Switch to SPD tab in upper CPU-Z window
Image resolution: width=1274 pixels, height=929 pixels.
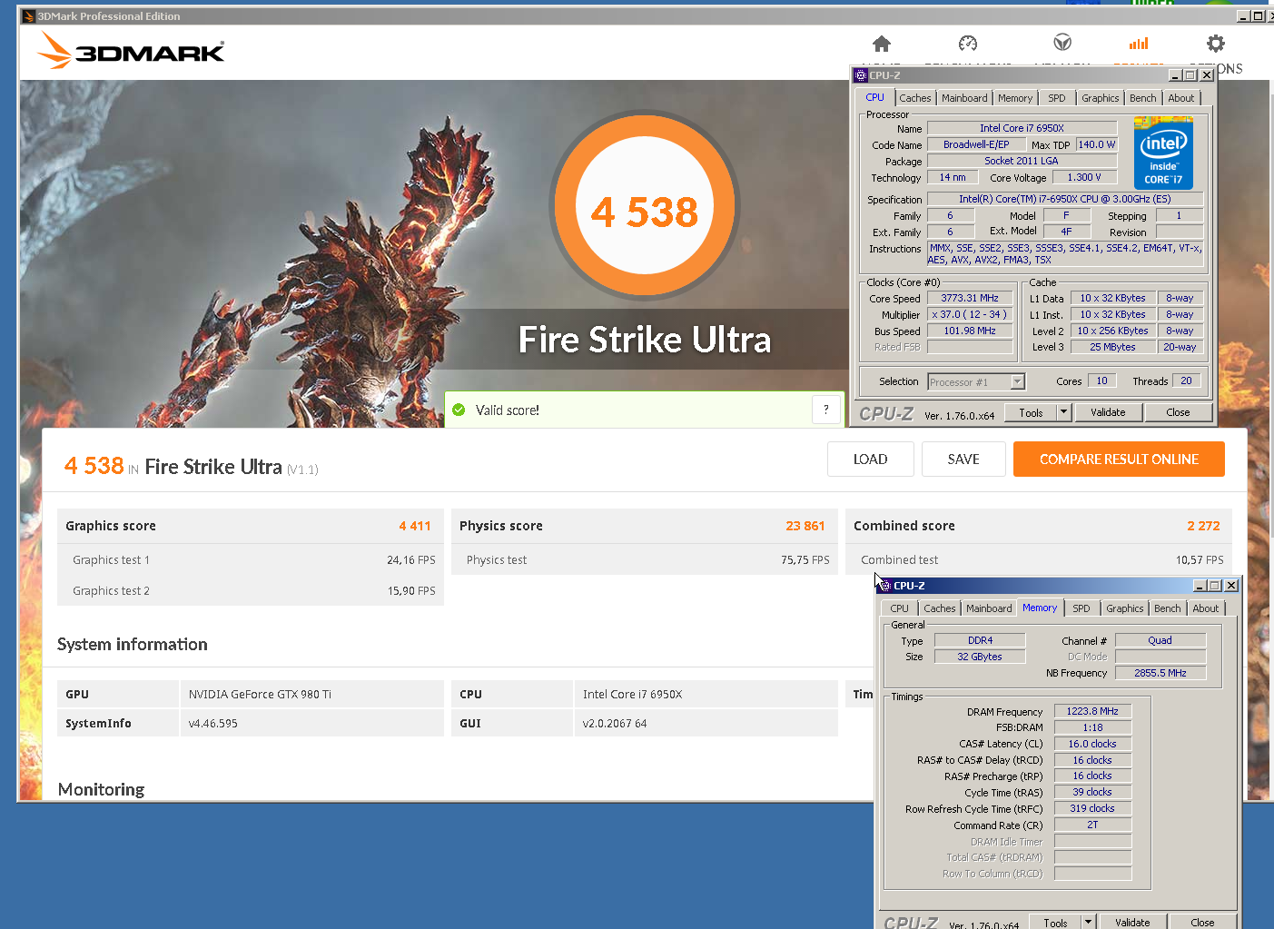point(1057,98)
